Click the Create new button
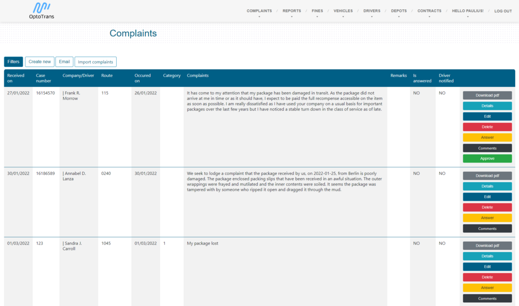Viewport: 519px width, 306px height. pyautogui.click(x=39, y=62)
